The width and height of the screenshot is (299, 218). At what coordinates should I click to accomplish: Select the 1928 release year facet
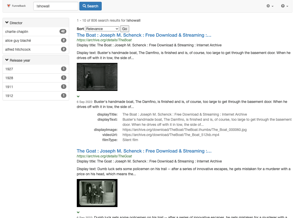[9, 78]
